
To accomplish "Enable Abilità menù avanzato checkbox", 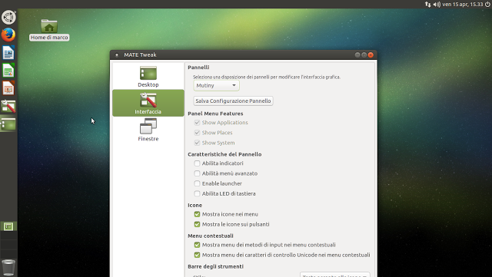I will [197, 173].
